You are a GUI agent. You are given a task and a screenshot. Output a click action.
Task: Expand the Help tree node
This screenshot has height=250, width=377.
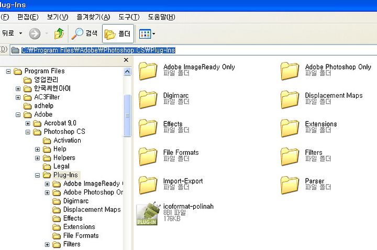(x=38, y=150)
